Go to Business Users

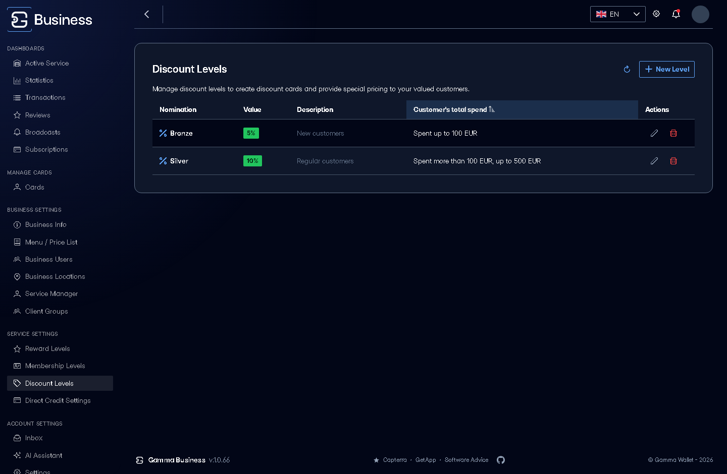click(x=60, y=259)
